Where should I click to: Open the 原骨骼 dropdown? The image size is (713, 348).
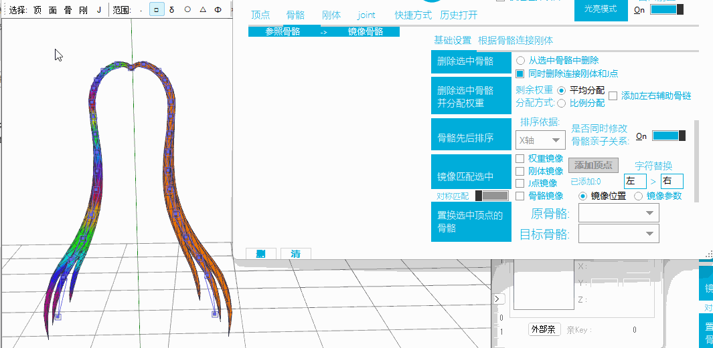[x=619, y=214]
